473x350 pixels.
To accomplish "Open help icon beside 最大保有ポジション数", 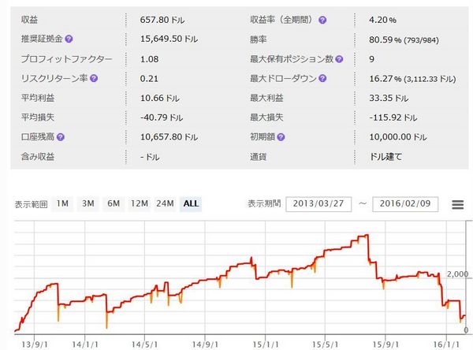I will pyautogui.click(x=339, y=59).
